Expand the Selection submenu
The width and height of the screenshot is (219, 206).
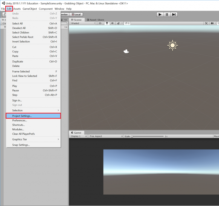pyautogui.click(x=33, y=111)
